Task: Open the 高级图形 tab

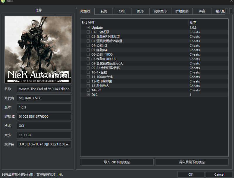Action: (160, 11)
